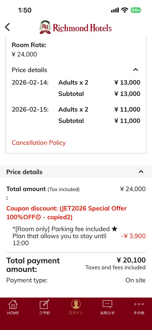This screenshot has width=152, height=330.
Task: Tap the gray Price details header bar
Action: (x=76, y=172)
